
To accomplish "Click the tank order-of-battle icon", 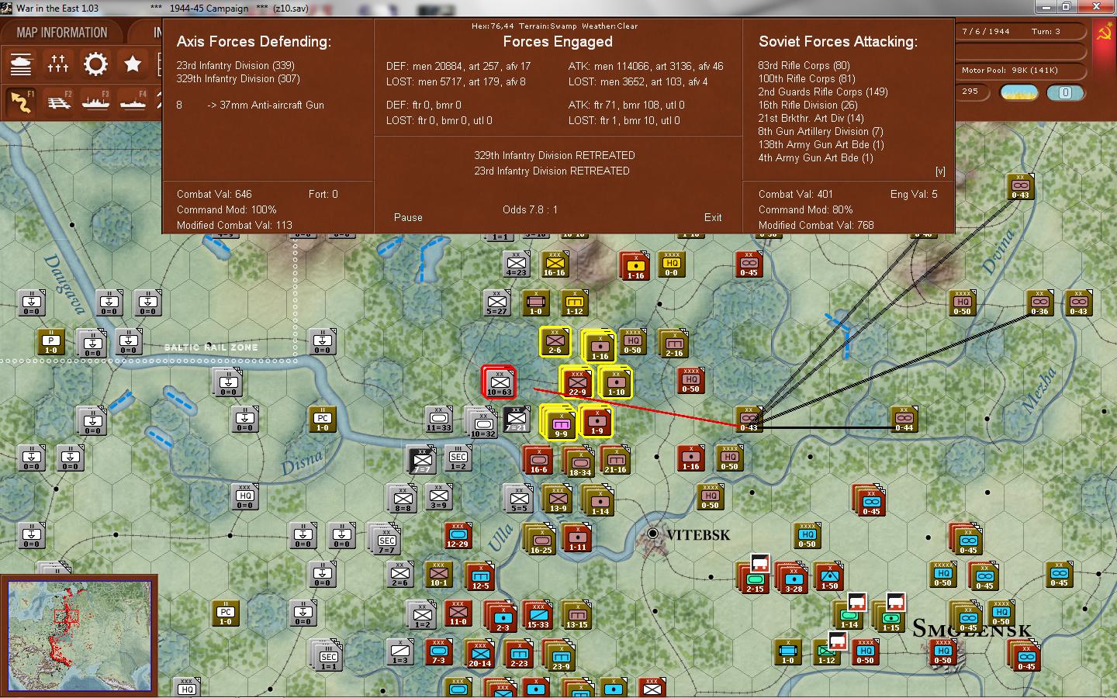I will (21, 64).
